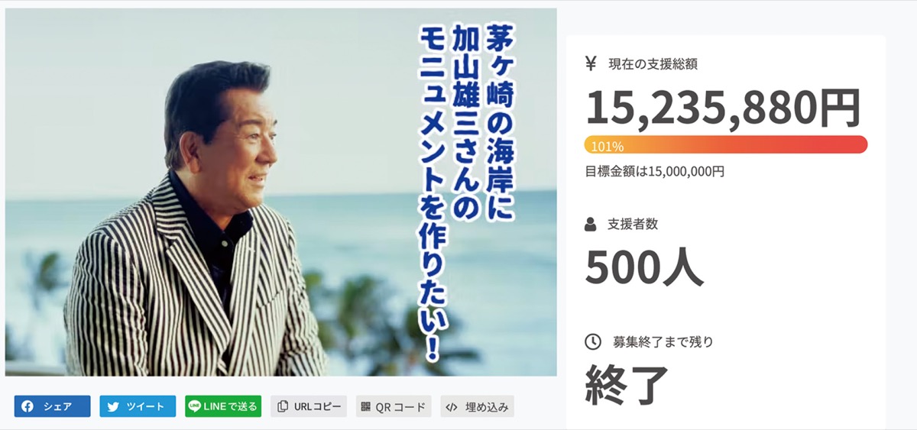The image size is (917, 430).
Task: Open the QR コード button
Action: point(394,406)
